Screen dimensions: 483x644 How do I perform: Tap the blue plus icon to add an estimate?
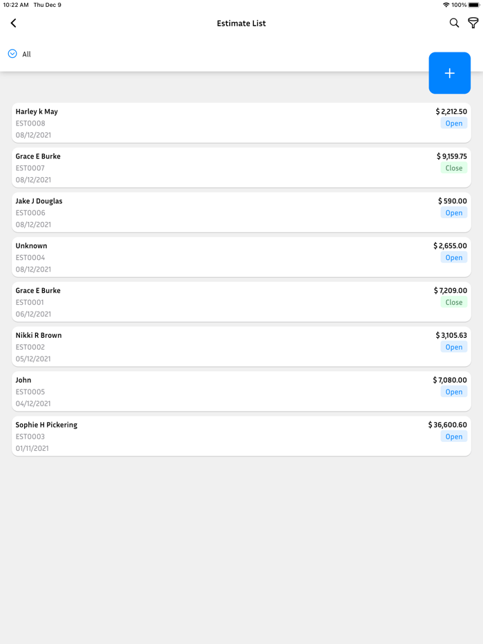(x=449, y=72)
